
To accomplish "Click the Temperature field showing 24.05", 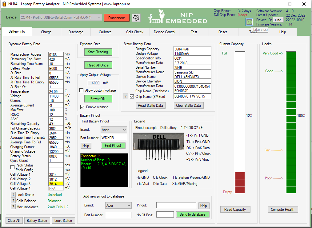I will click(x=56, y=91).
